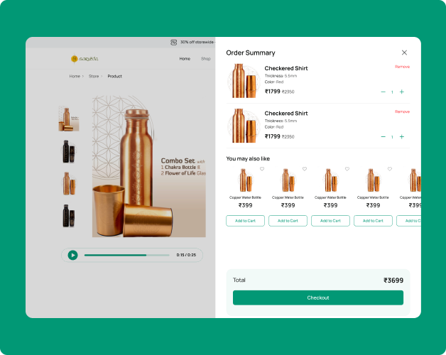Screen dimensions: 446x355
Task: Remove the second Checkered Shirt item
Action: 402,111
